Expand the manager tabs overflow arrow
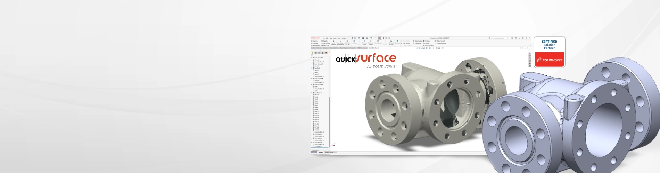This screenshot has height=173, width=660. (329, 53)
